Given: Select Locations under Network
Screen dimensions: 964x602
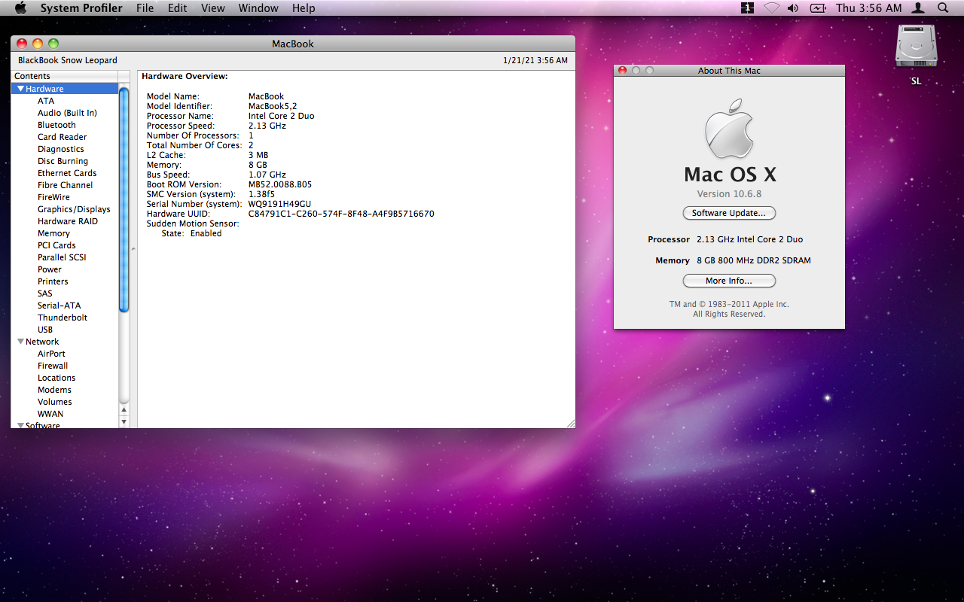Looking at the screenshot, I should point(56,378).
